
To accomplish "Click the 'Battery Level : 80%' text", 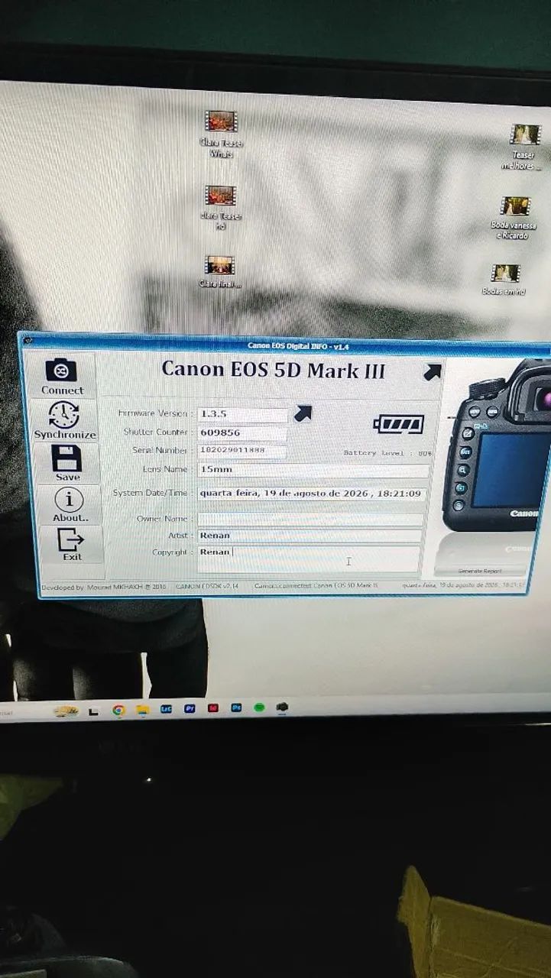I will tap(387, 453).
